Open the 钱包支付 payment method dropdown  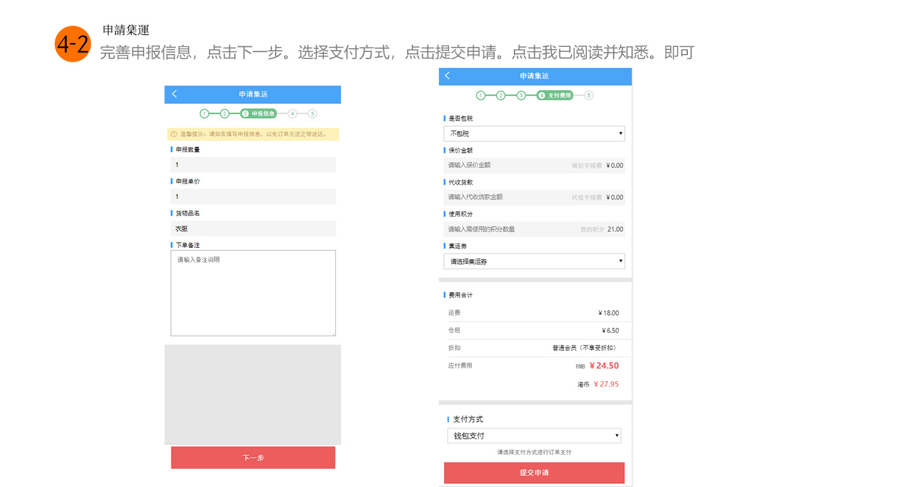coord(534,436)
